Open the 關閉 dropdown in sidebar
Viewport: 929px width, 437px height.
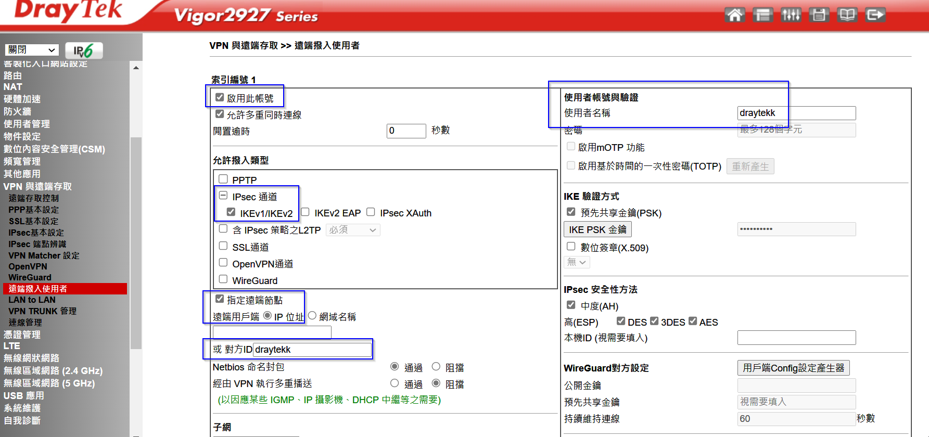[x=31, y=50]
